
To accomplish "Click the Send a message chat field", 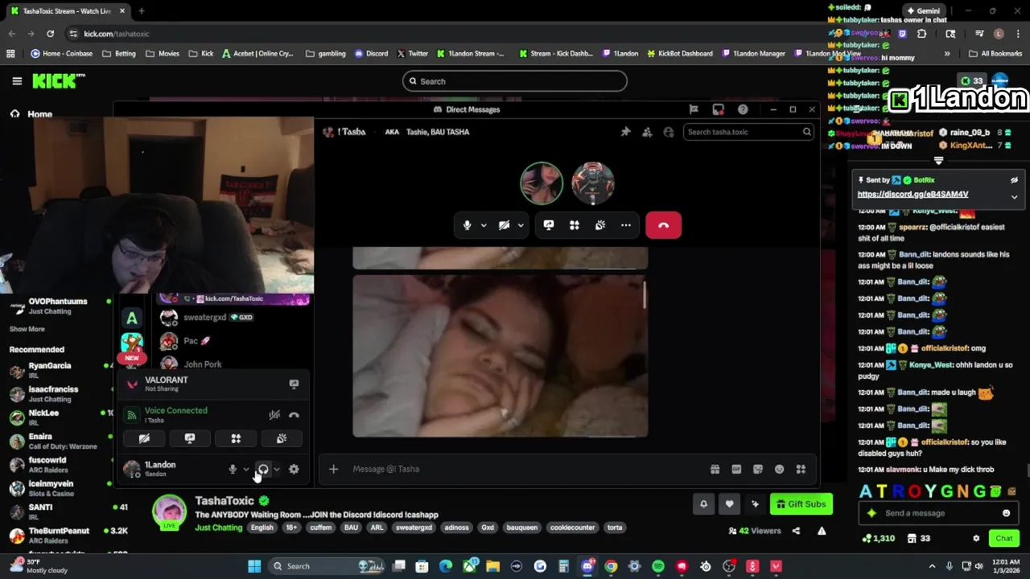I will pyautogui.click(x=937, y=513).
